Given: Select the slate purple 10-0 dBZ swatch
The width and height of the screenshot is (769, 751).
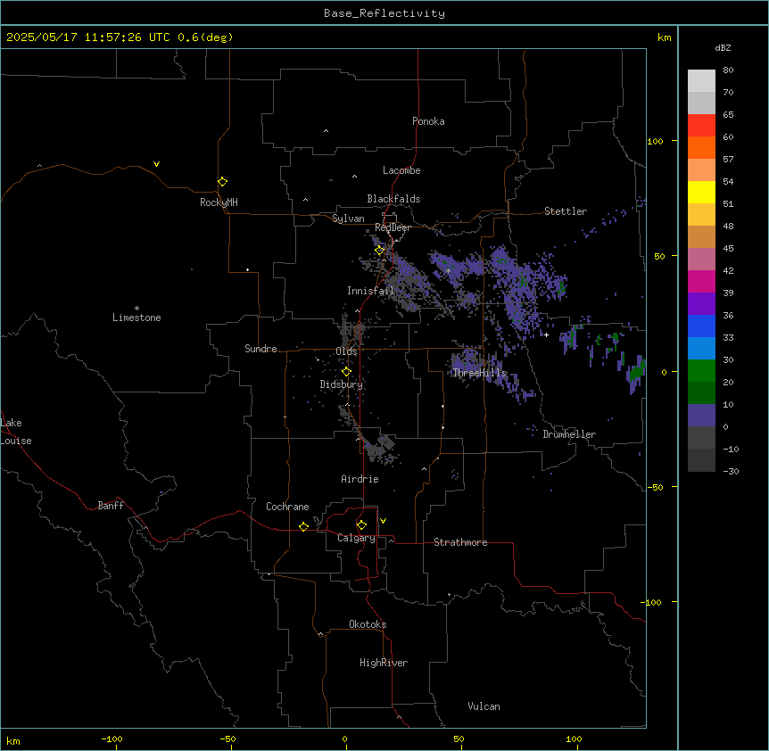Looking at the screenshot, I should 701,415.
